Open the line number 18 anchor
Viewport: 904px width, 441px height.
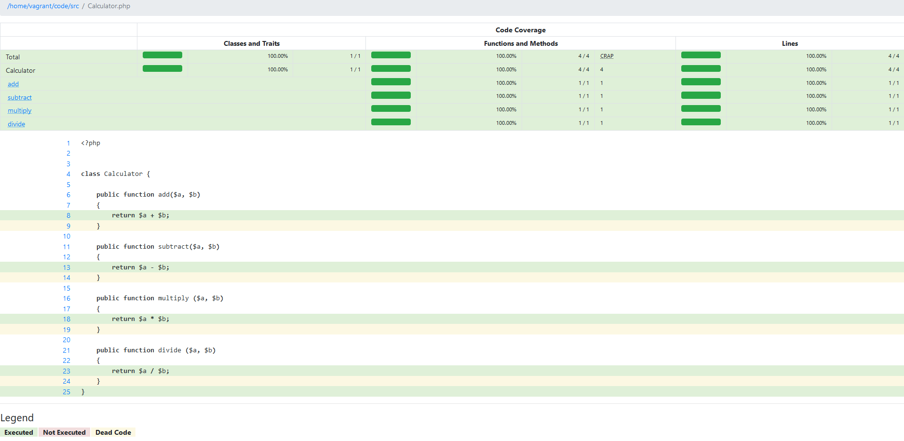[x=67, y=319]
